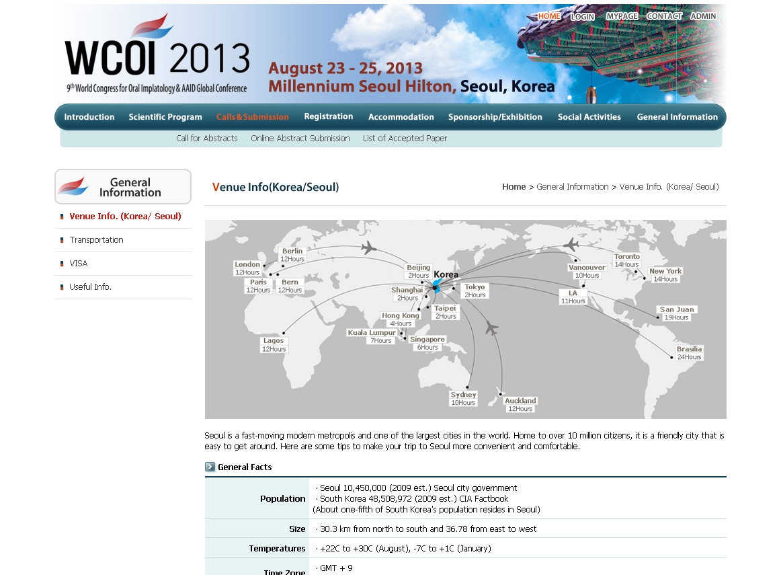Click the San Juan label on the map

[677, 313]
